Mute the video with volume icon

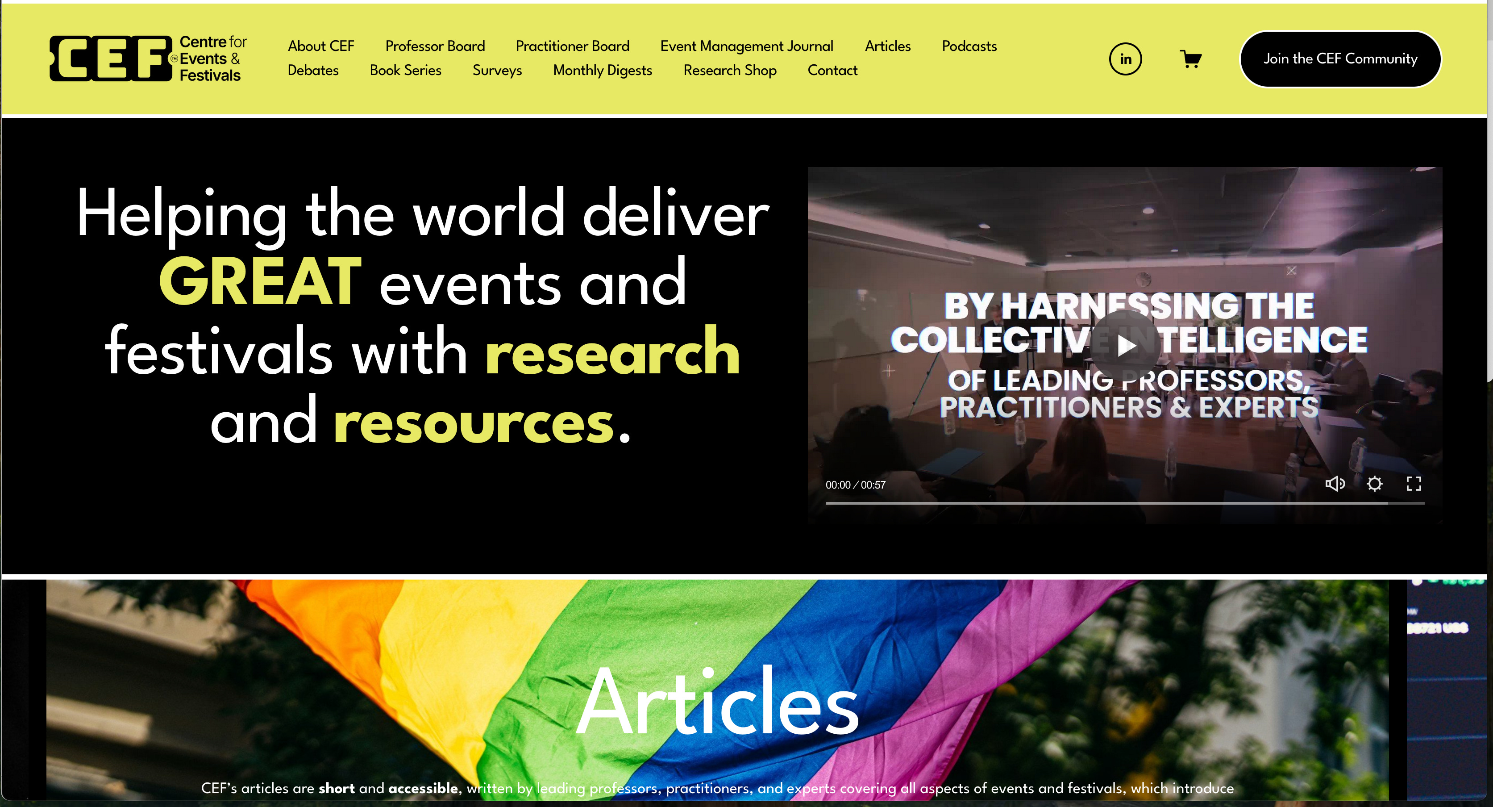tap(1334, 484)
